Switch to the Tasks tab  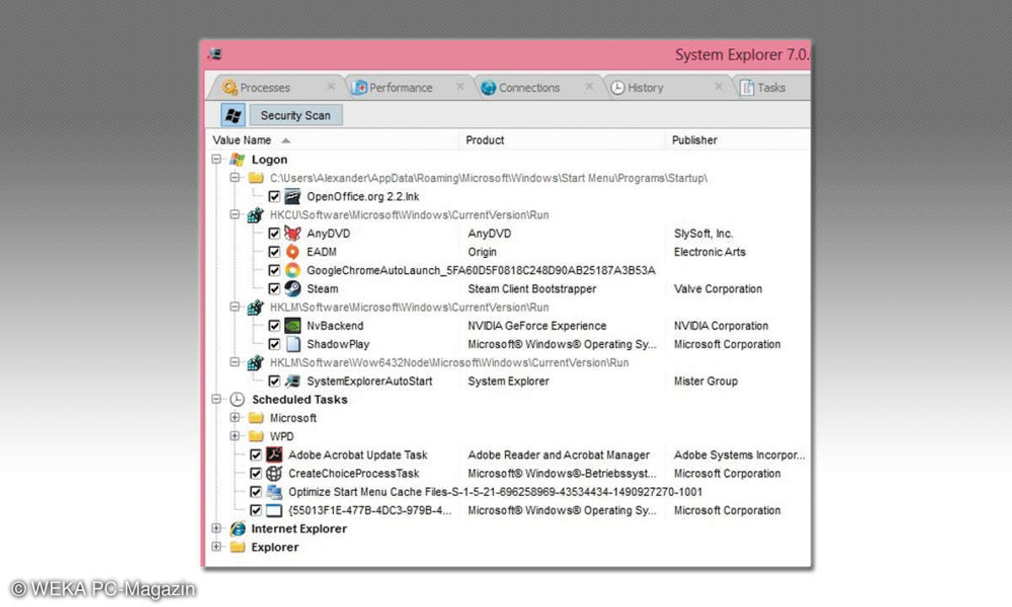771,88
